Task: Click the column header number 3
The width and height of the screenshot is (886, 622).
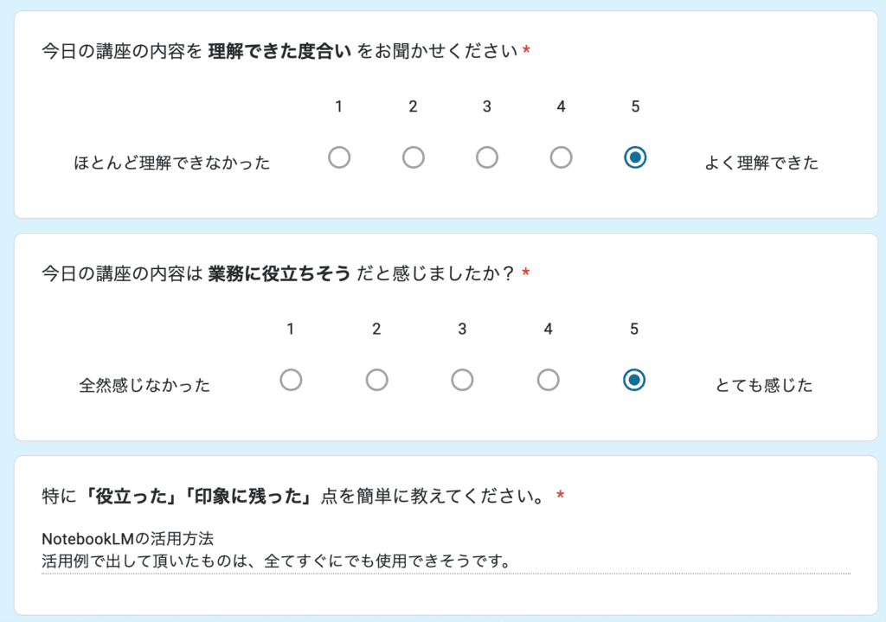Action: [x=486, y=106]
